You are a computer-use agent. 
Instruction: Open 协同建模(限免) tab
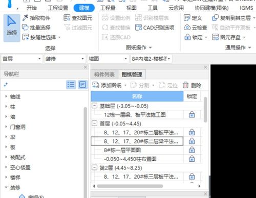click(x=211, y=8)
